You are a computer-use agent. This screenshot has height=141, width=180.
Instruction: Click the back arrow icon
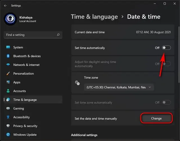click(5, 6)
